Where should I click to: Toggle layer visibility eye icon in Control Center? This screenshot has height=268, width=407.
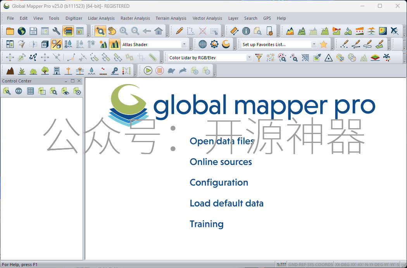[66, 91]
